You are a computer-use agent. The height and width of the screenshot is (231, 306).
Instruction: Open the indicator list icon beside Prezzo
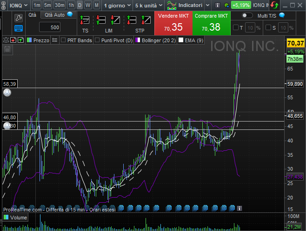[55, 40]
